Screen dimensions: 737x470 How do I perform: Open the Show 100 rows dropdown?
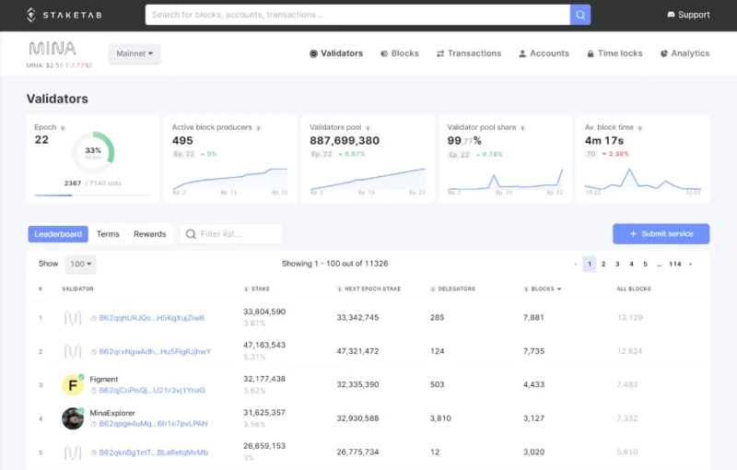[x=80, y=264]
